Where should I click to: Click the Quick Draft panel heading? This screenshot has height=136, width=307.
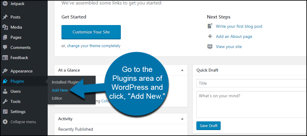(207, 70)
